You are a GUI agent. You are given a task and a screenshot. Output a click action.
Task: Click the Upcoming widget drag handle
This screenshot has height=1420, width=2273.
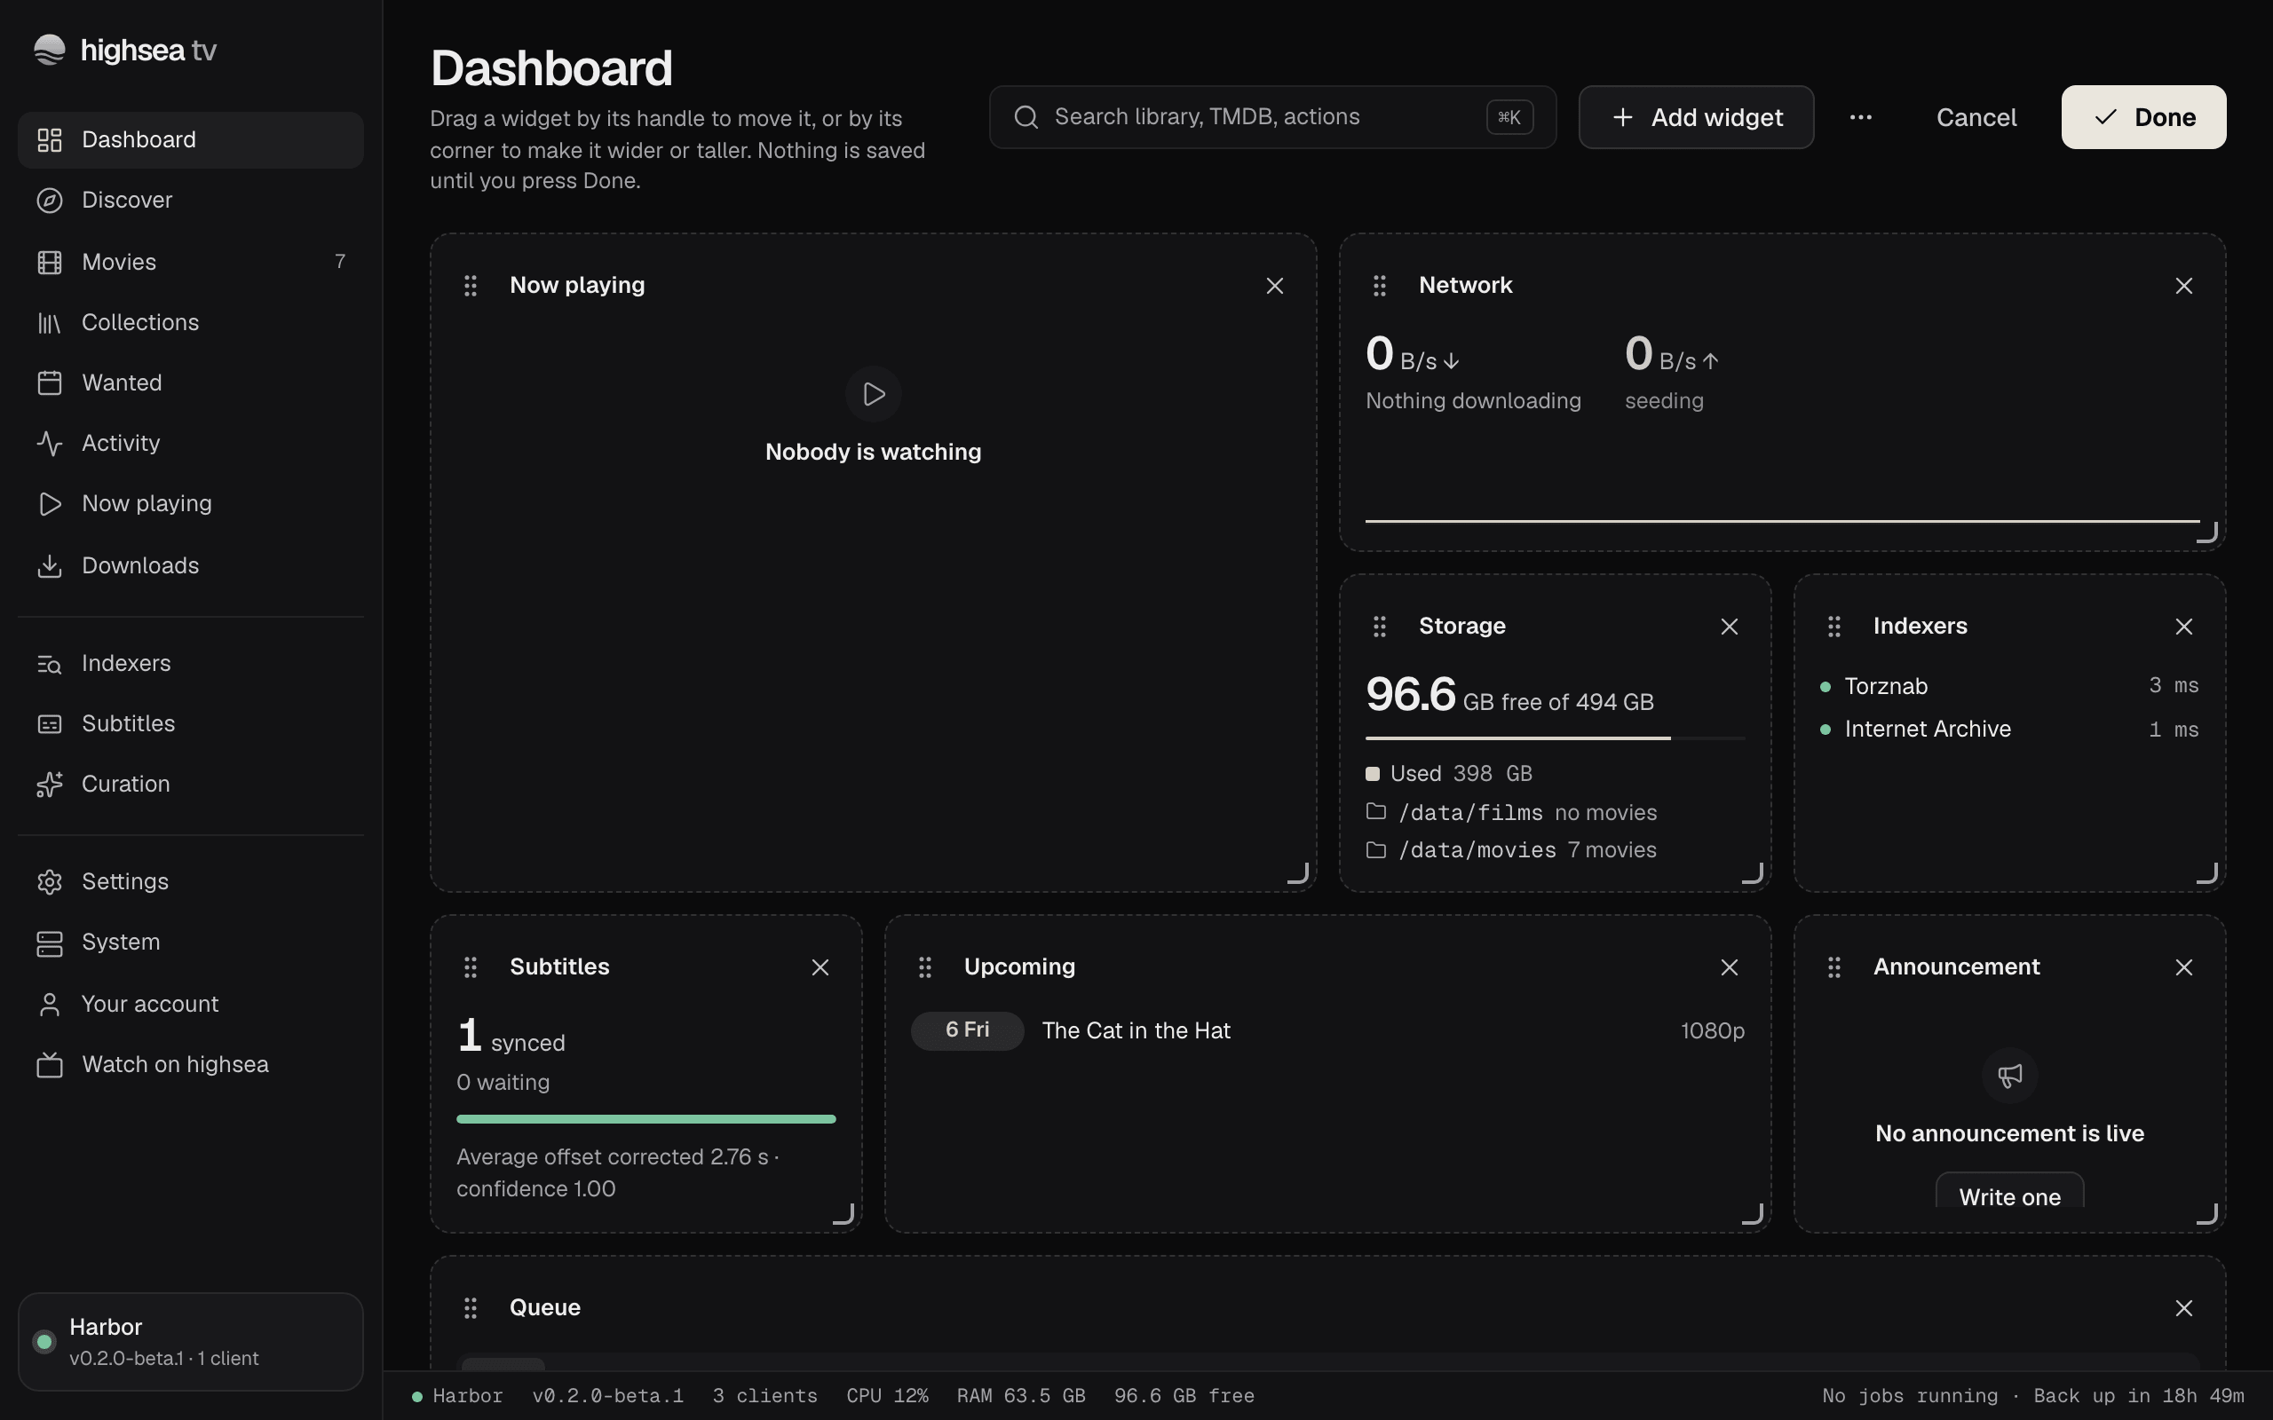coord(925,967)
